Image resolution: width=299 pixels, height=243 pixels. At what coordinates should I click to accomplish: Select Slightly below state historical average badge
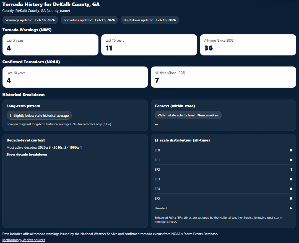click(39, 115)
